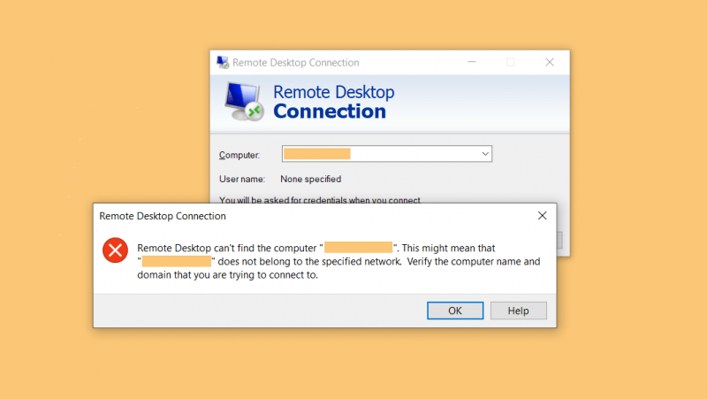This screenshot has width=707, height=399.
Task: Click the red error icon
Action: pyautogui.click(x=115, y=250)
